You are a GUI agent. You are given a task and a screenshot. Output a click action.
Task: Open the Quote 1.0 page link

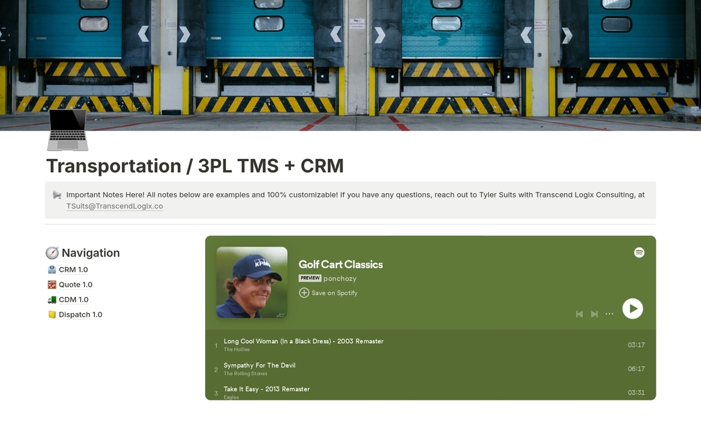coord(75,285)
